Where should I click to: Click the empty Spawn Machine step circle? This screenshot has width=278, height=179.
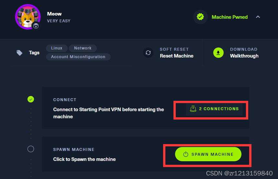coord(31,149)
